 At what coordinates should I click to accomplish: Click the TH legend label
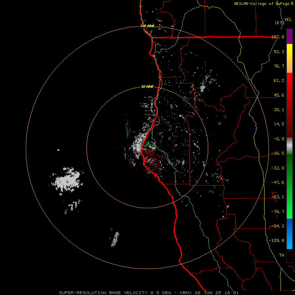coord(282,255)
